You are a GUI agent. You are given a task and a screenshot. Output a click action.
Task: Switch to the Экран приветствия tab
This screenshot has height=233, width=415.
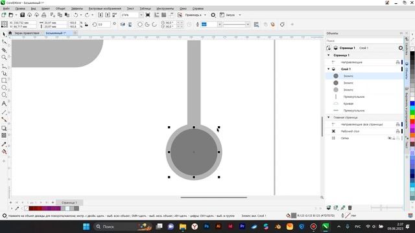click(27, 33)
